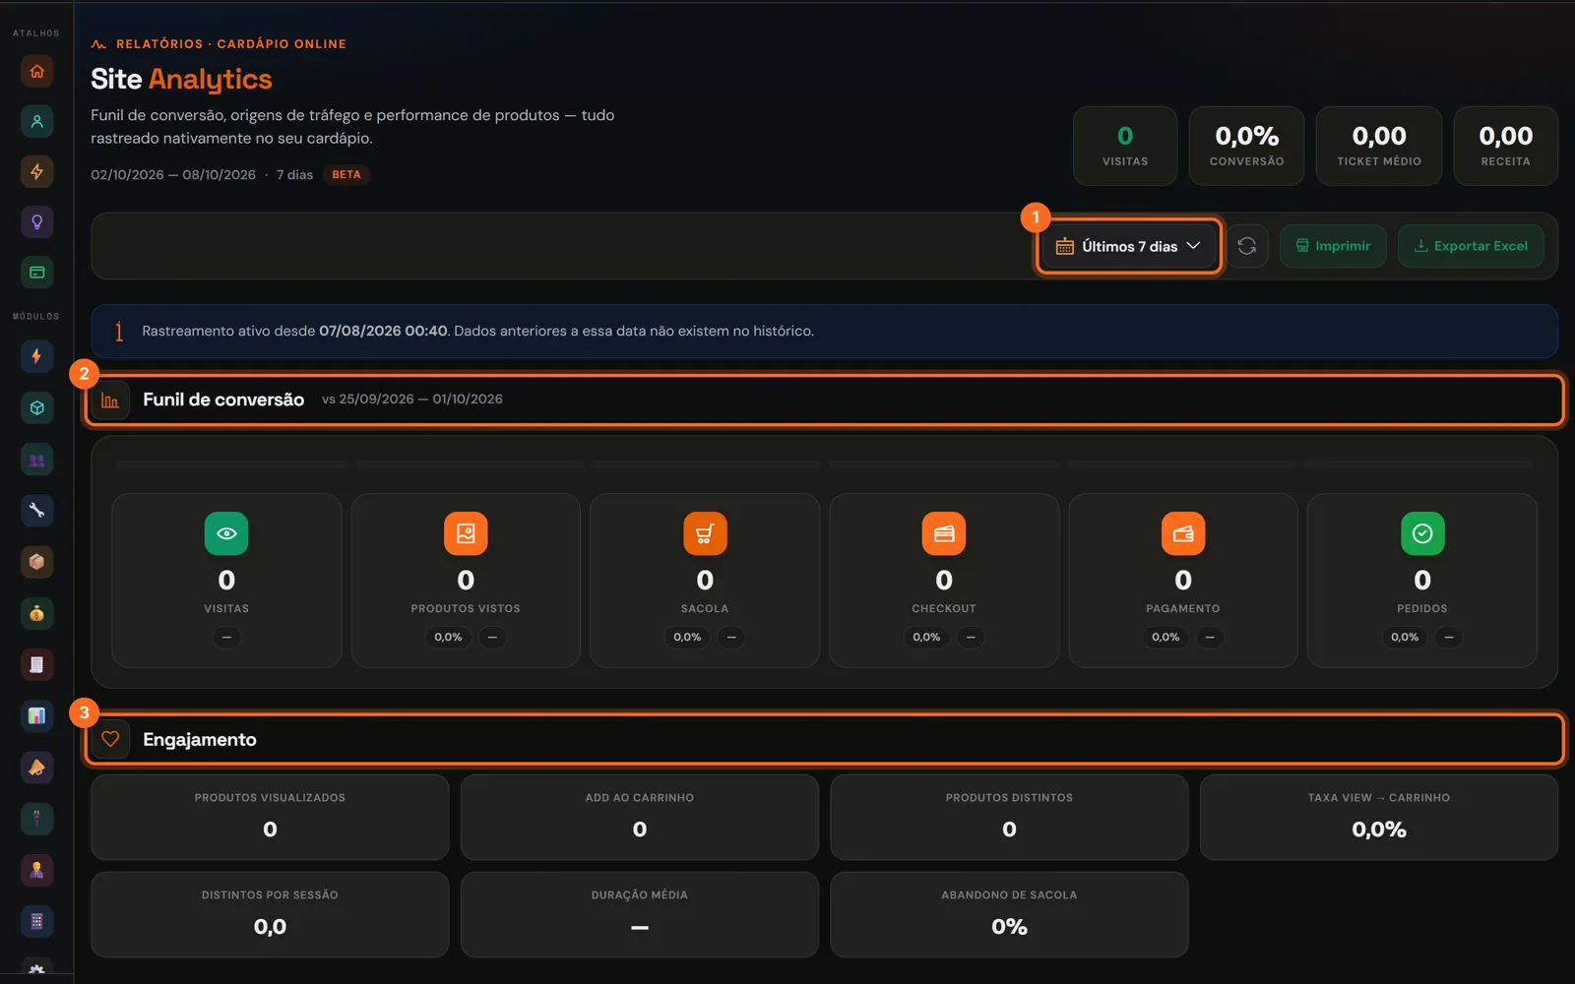Open the money bag finance module icon
The image size is (1575, 984).
36,613
